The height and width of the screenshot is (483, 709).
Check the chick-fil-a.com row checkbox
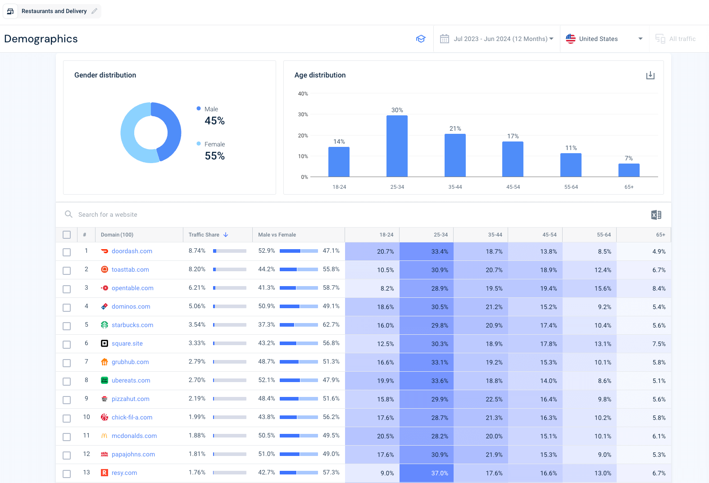(x=67, y=419)
